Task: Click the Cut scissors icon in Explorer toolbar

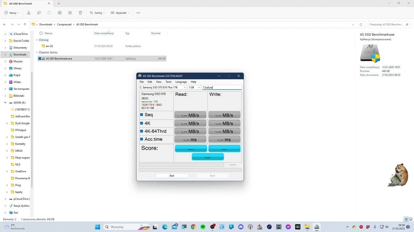Action: (x=28, y=13)
